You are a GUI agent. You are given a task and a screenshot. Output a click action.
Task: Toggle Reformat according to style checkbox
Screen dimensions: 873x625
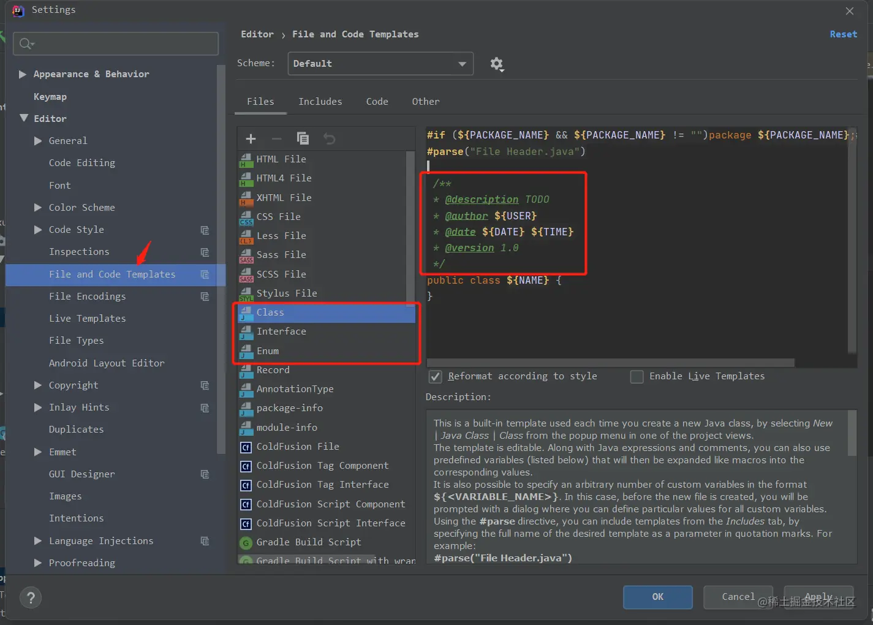pyautogui.click(x=435, y=377)
